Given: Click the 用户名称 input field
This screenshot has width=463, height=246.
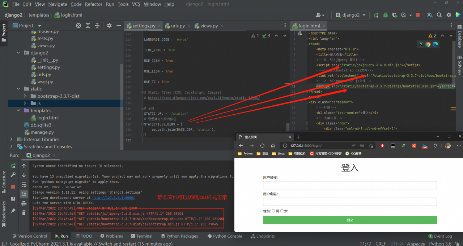Looking at the screenshot, I should tap(350, 185).
